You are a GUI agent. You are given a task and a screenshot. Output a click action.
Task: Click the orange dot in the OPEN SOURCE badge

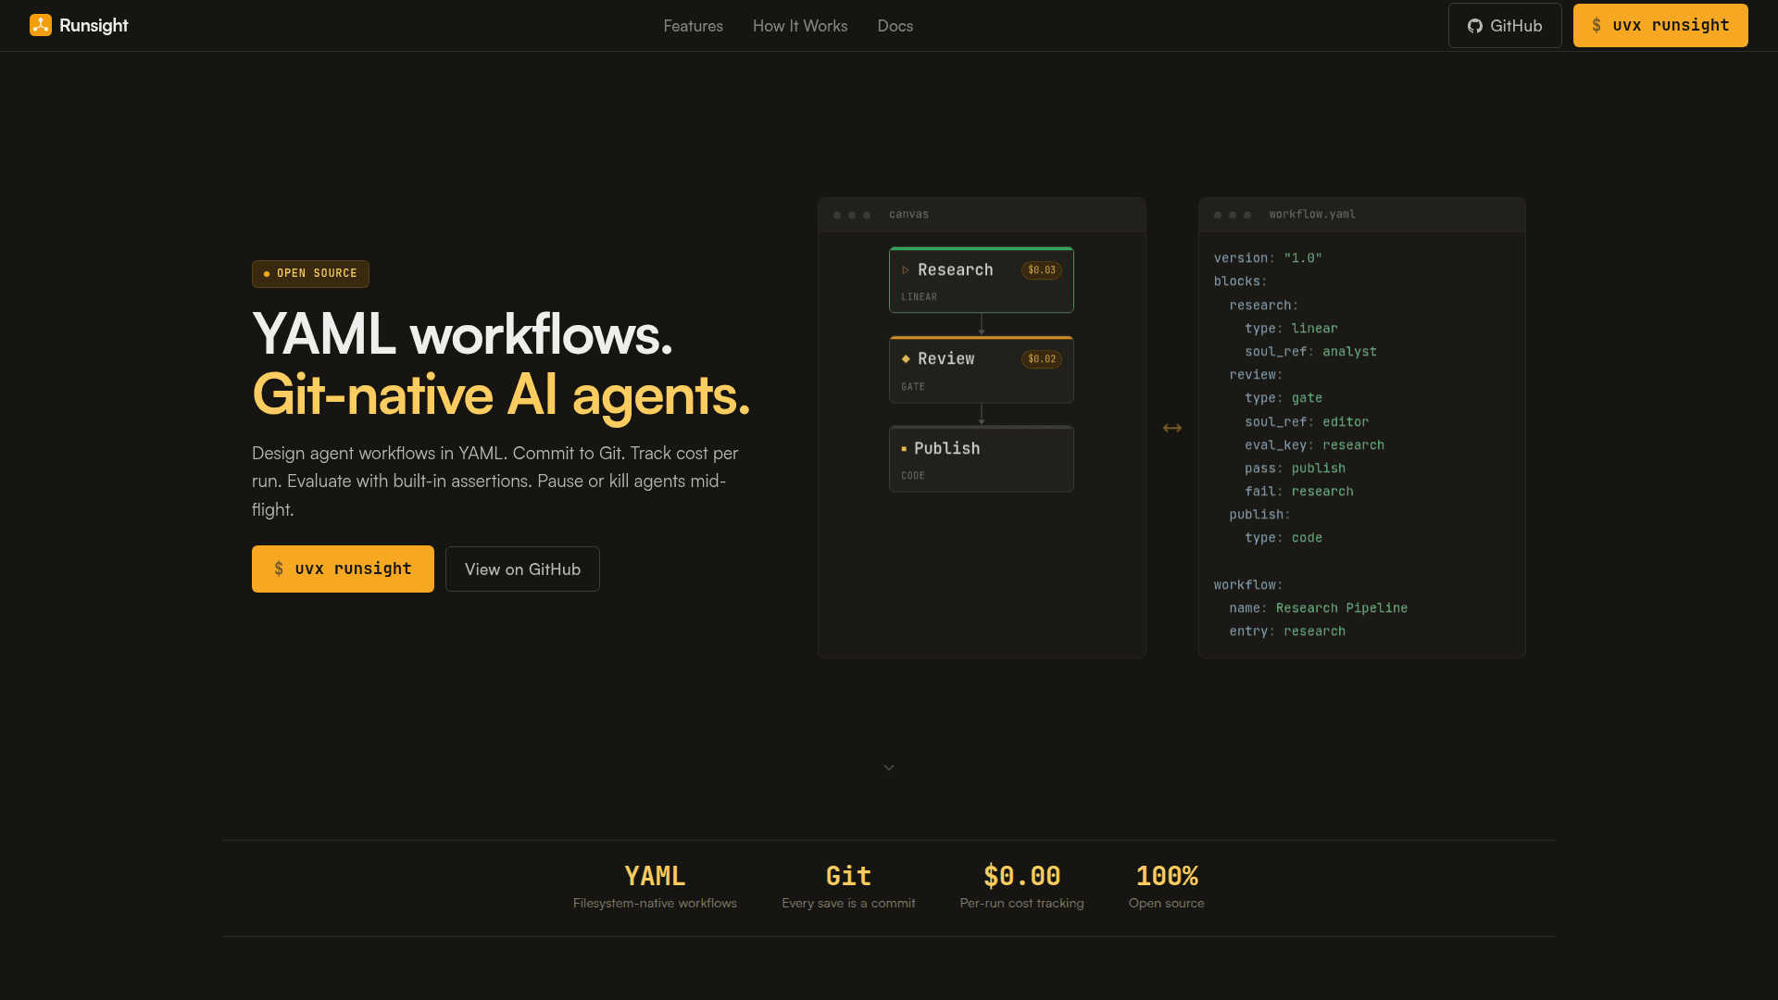click(268, 273)
